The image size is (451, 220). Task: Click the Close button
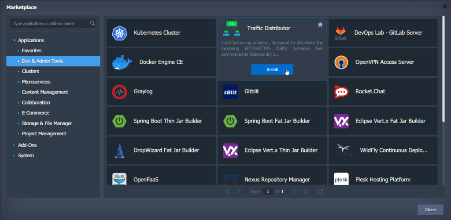(x=430, y=209)
